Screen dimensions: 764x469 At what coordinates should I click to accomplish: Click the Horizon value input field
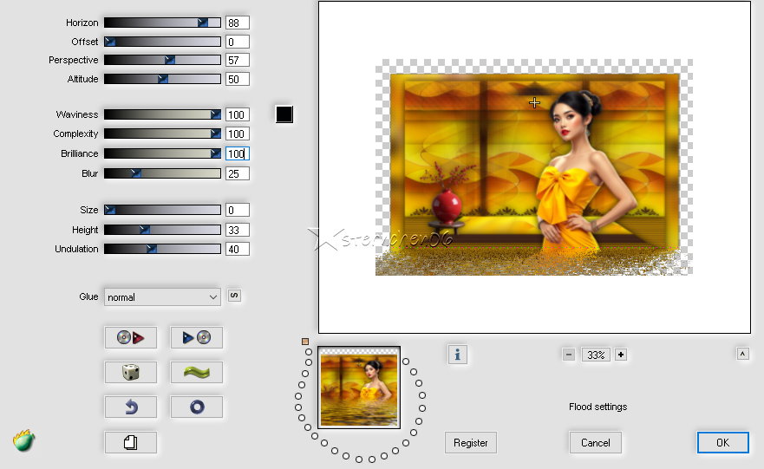[237, 23]
